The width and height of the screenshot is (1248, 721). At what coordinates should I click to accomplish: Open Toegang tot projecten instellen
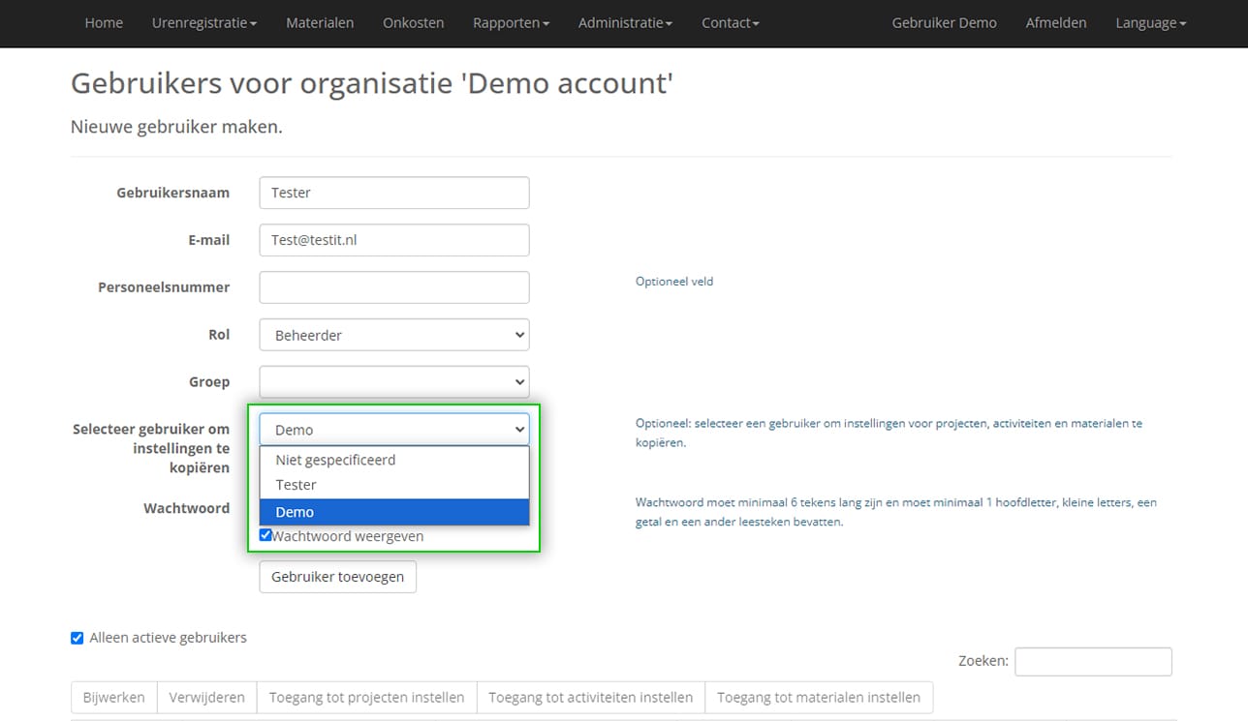coord(366,697)
